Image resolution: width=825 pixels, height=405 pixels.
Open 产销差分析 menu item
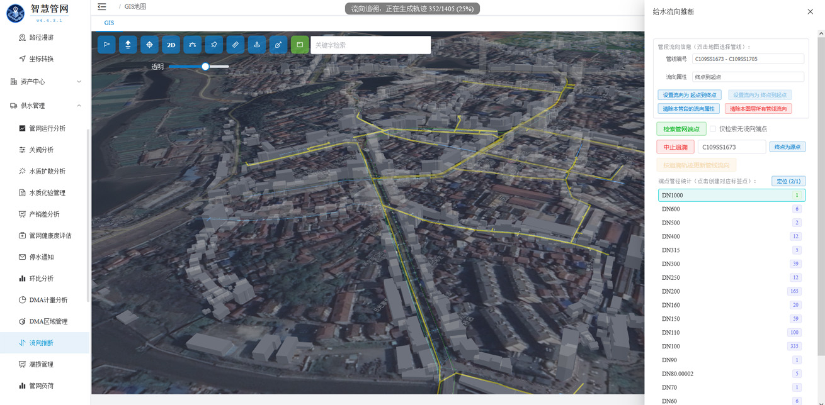tap(45, 214)
